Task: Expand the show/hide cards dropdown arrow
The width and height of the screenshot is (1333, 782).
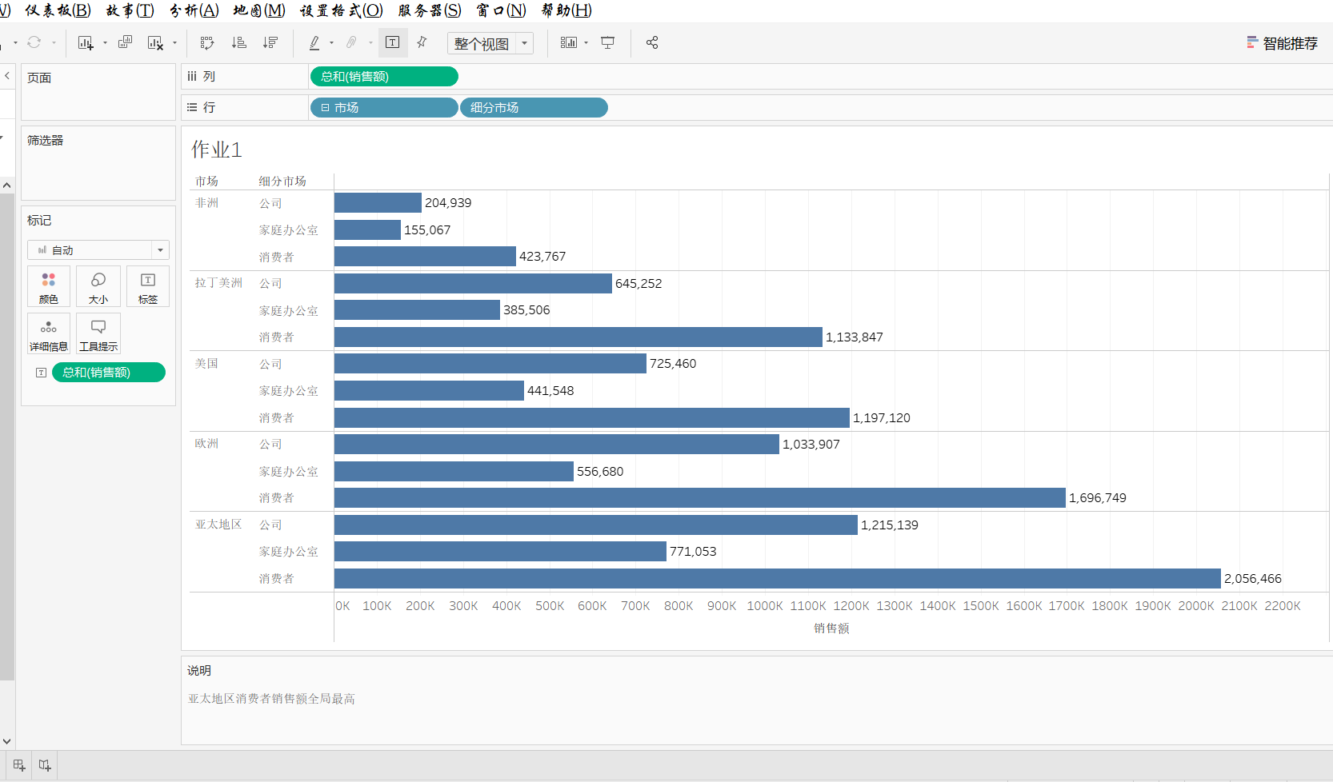Action: click(x=586, y=43)
